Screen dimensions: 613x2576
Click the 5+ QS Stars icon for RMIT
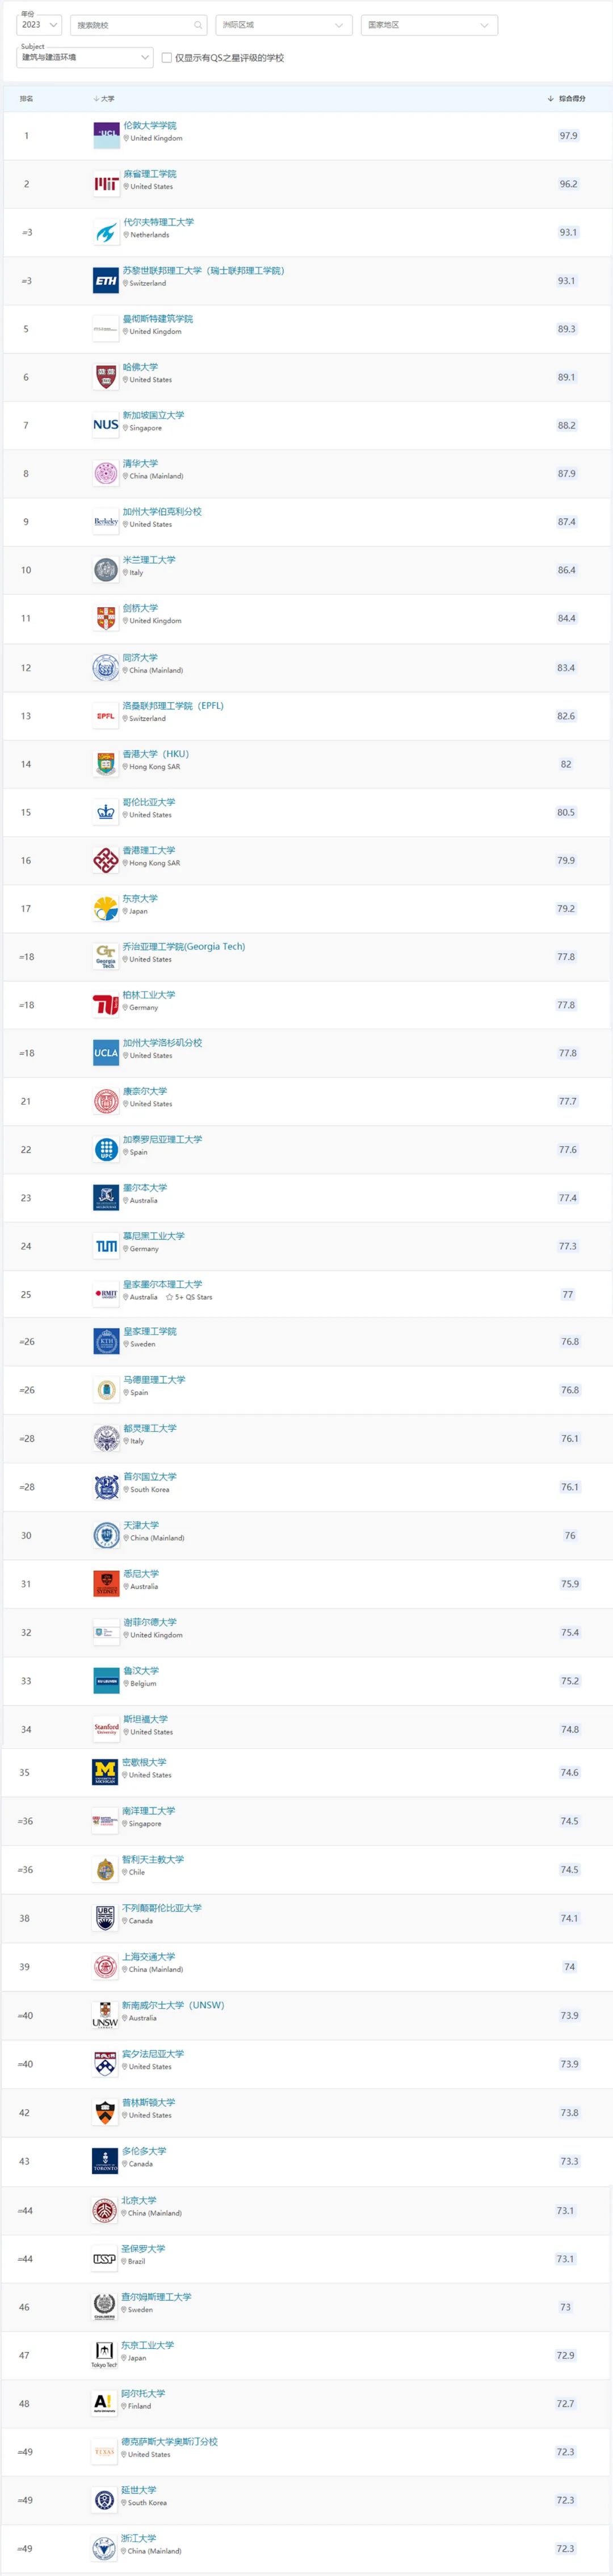(x=170, y=1297)
